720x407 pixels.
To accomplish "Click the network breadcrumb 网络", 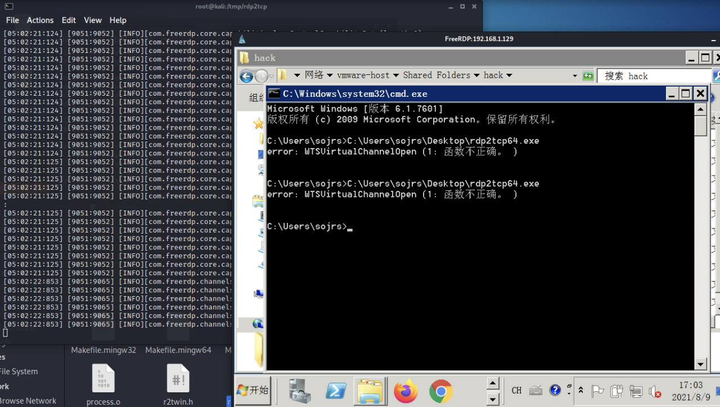I will pyautogui.click(x=314, y=75).
